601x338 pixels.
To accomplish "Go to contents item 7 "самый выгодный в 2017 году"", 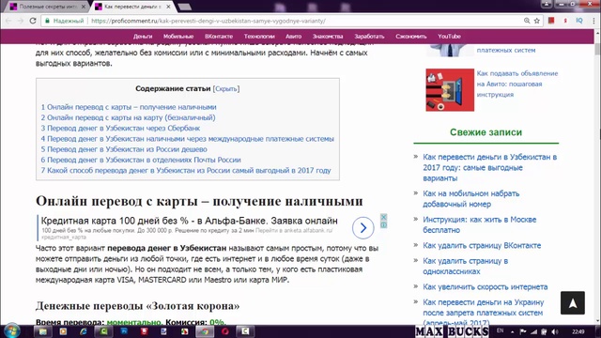I will [186, 170].
